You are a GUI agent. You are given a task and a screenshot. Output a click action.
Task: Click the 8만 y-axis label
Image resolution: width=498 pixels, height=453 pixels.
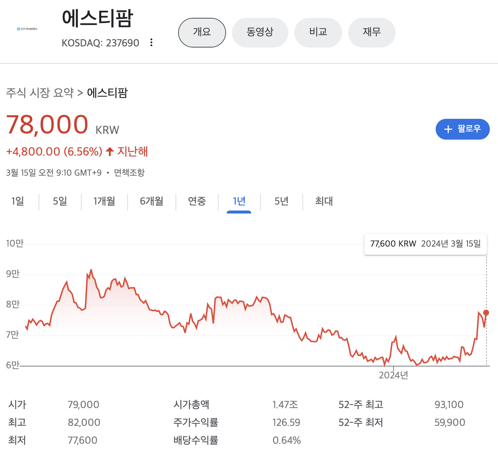13,304
